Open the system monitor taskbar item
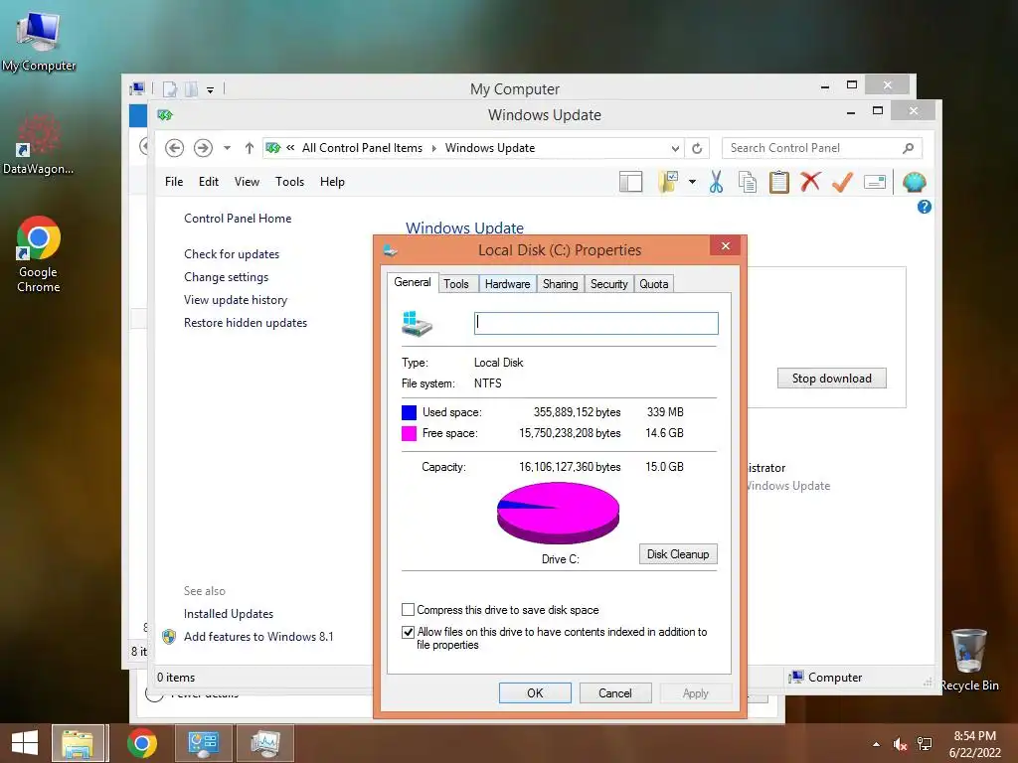The width and height of the screenshot is (1018, 763). coord(264,743)
